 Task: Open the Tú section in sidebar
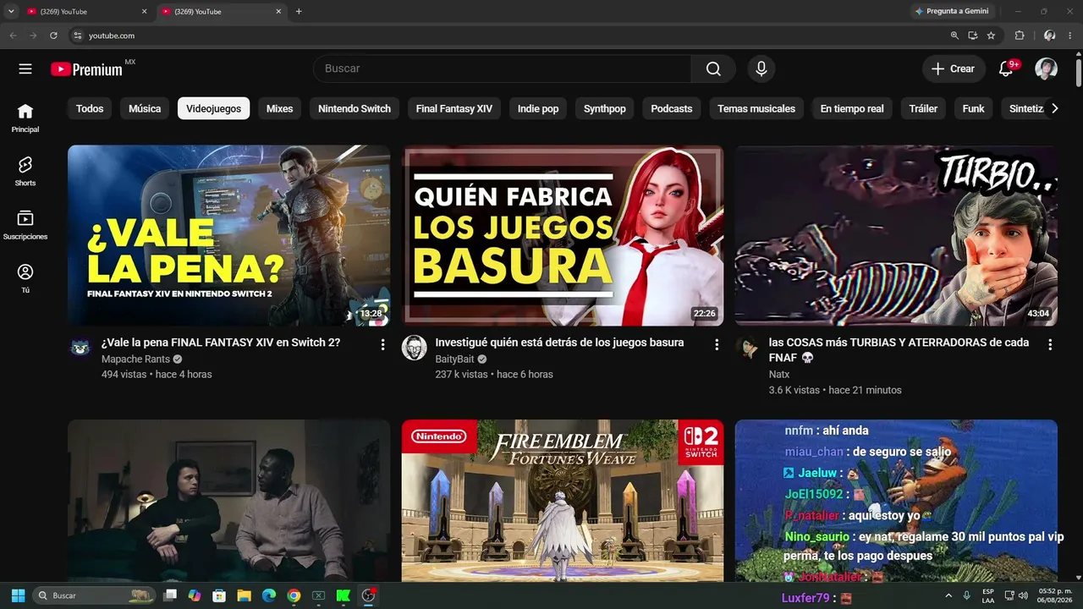[25, 278]
